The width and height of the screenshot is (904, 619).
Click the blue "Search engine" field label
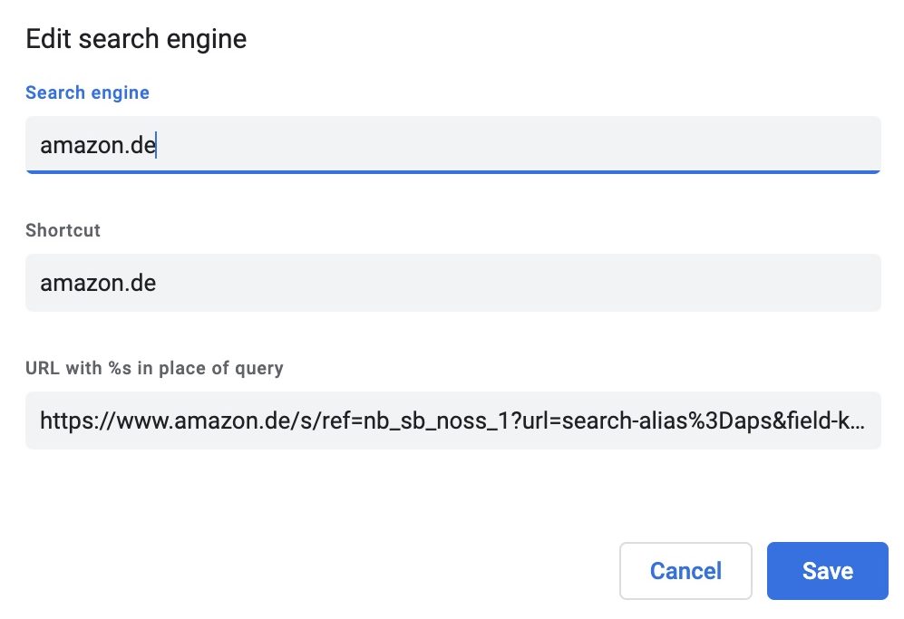point(87,92)
